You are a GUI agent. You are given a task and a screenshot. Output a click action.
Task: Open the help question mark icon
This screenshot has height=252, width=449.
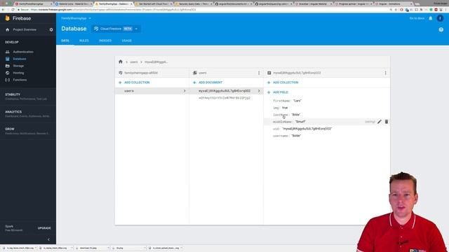pos(441,29)
